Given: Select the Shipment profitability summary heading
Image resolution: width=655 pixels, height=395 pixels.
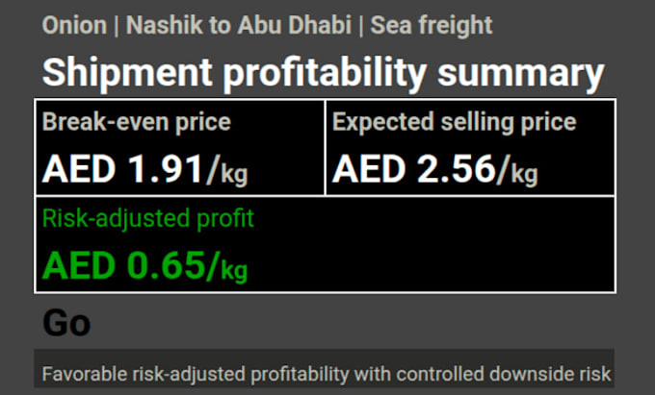Looking at the screenshot, I should (x=324, y=73).
